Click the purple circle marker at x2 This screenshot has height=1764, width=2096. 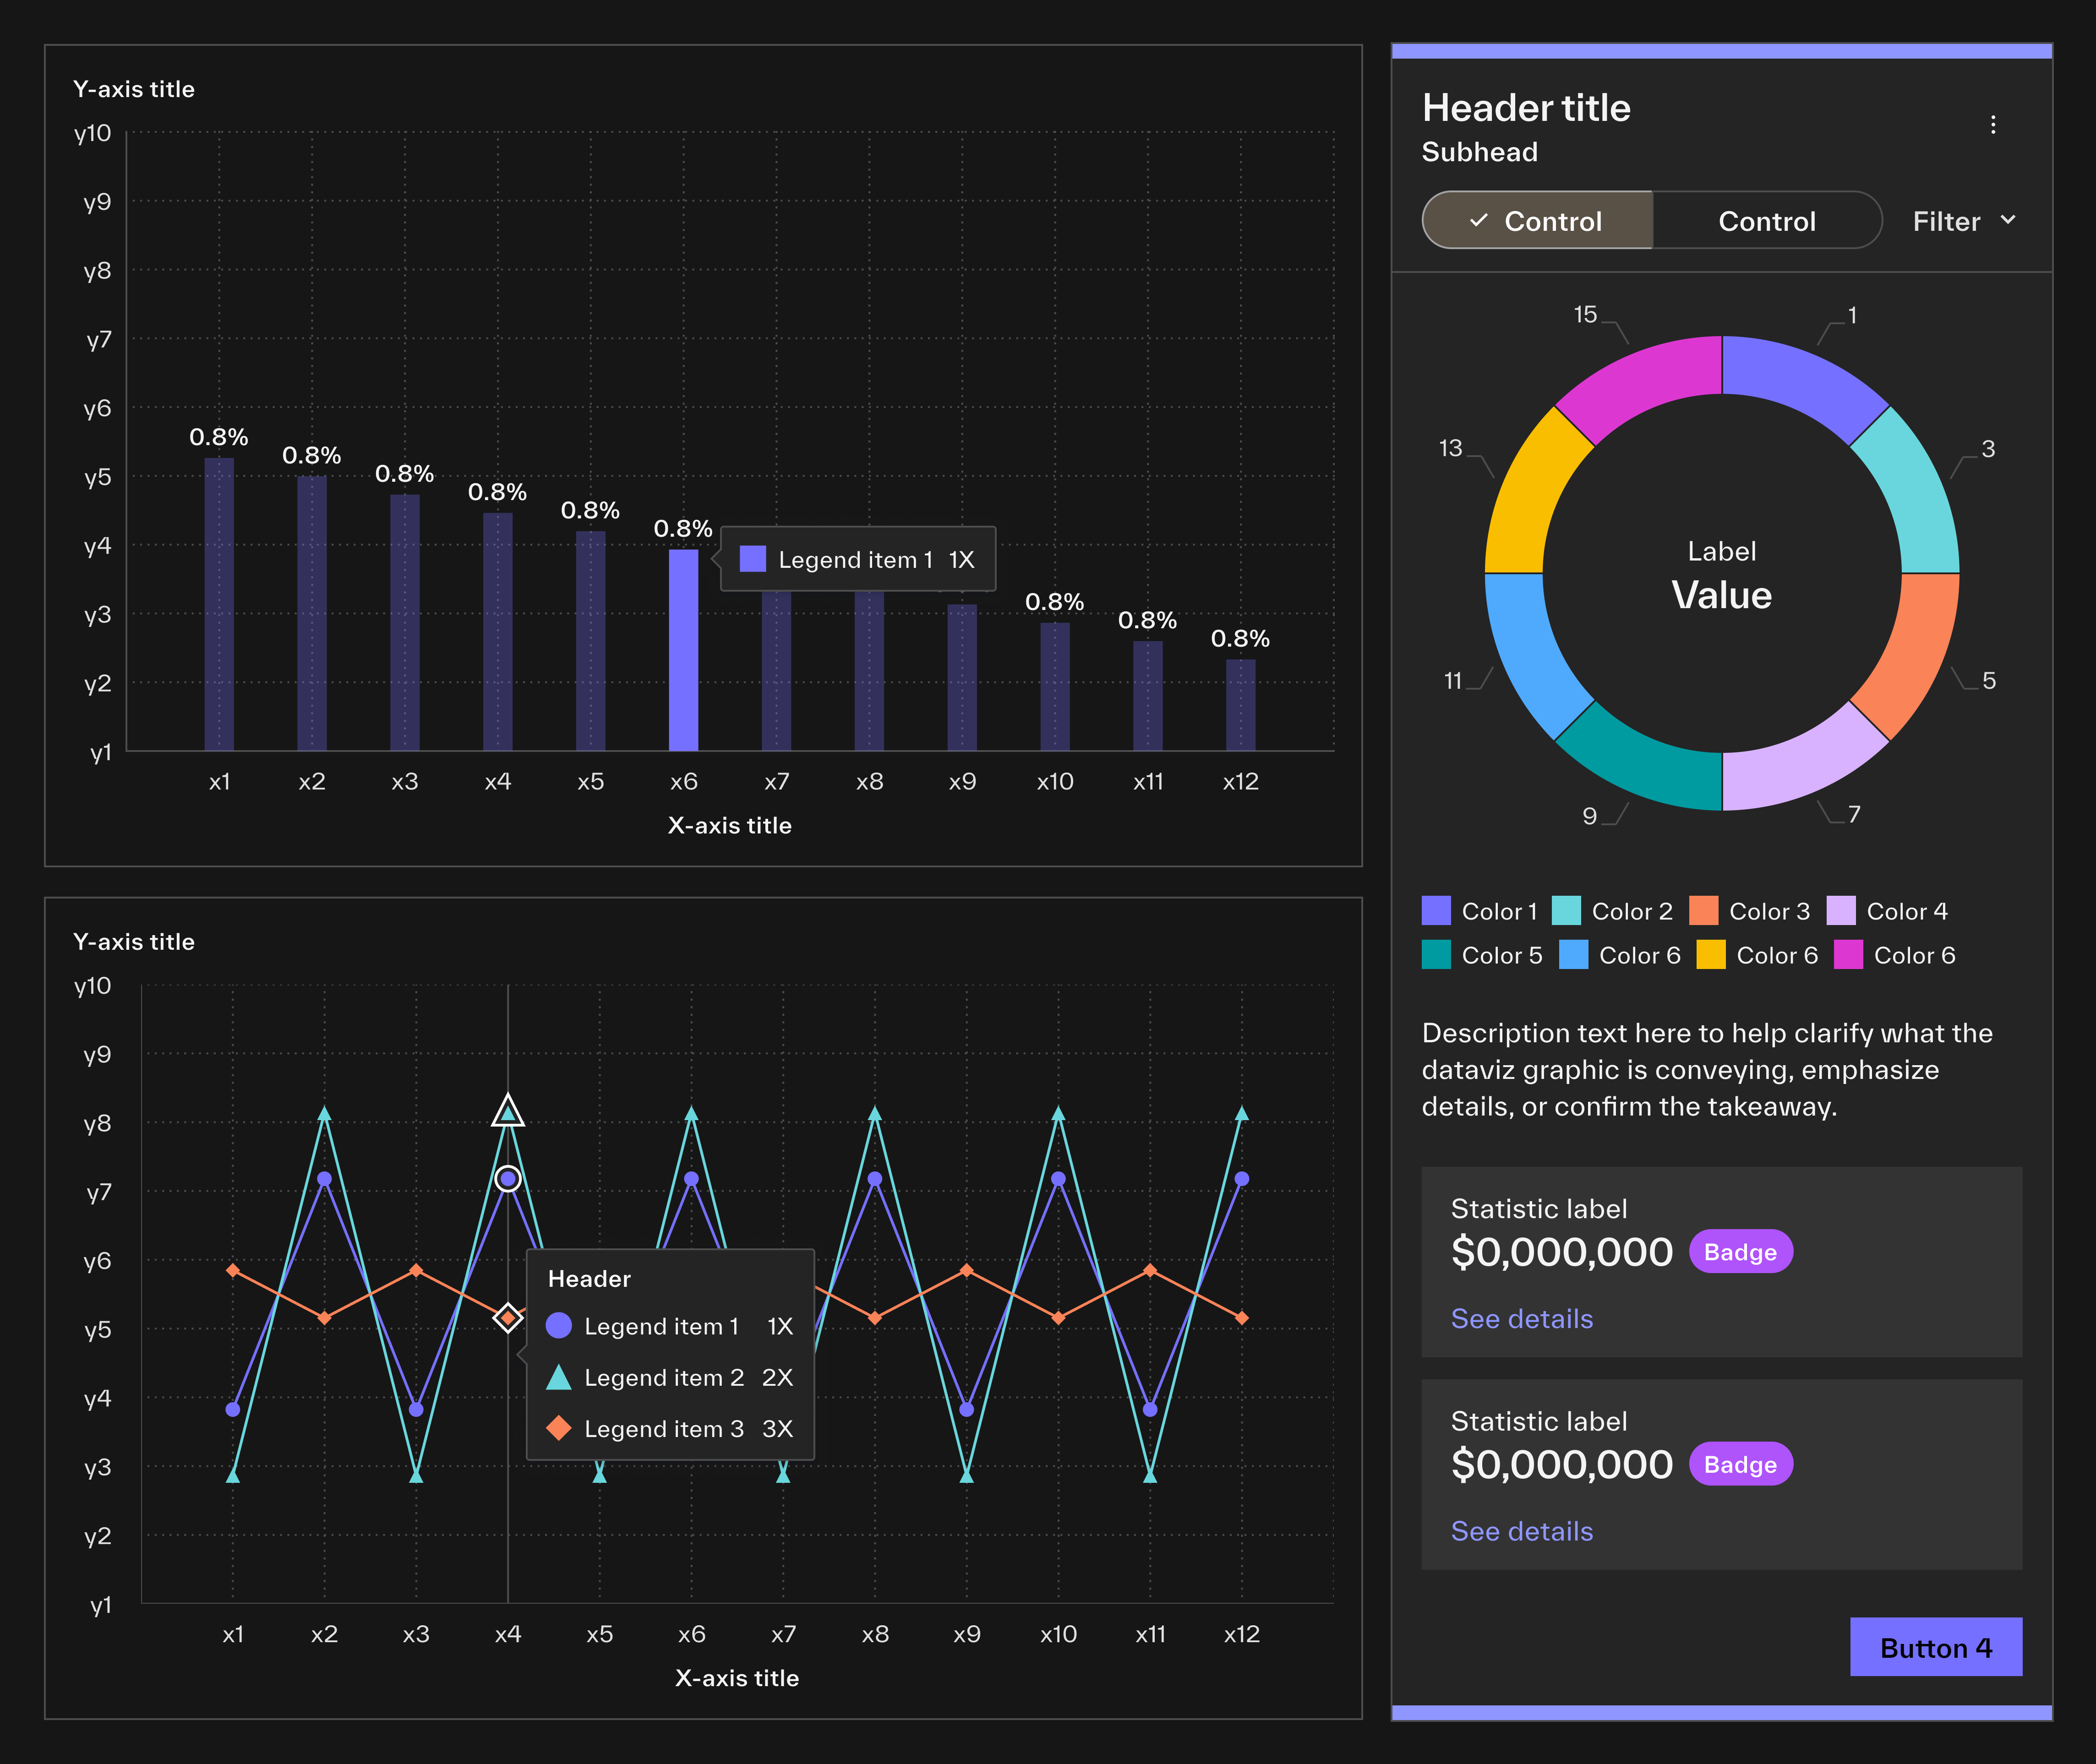(x=324, y=1179)
